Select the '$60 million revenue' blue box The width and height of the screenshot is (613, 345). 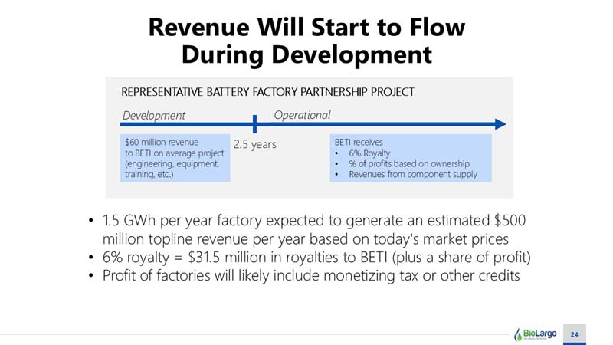point(175,158)
